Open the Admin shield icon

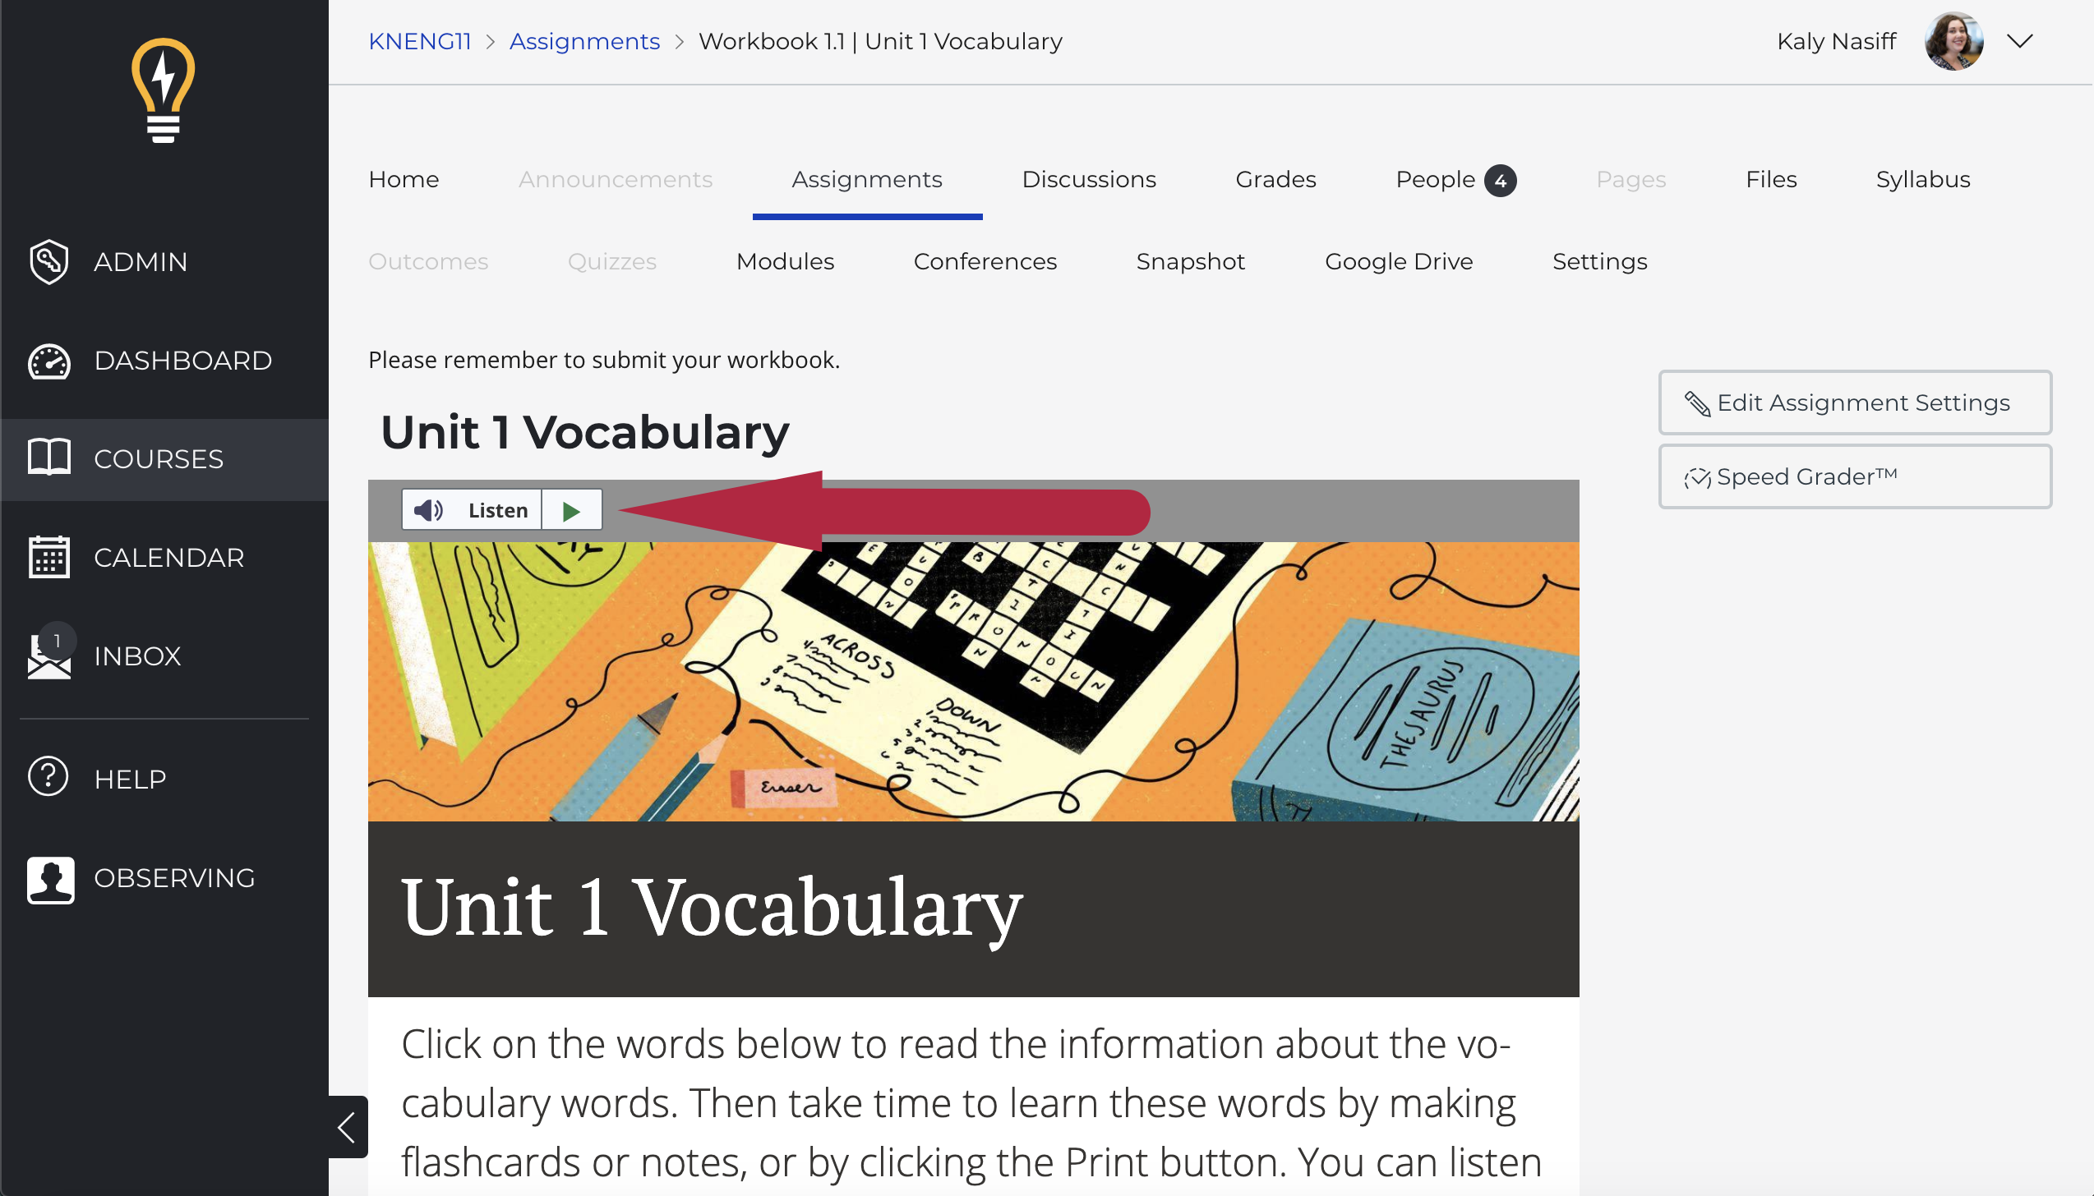click(48, 262)
